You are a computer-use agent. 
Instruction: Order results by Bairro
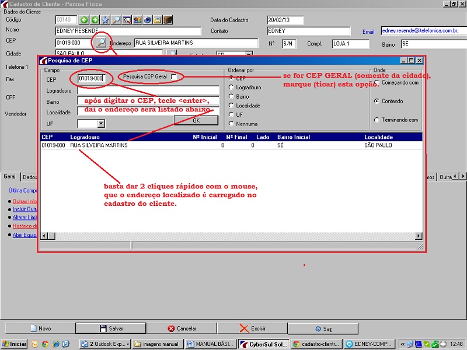click(231, 96)
